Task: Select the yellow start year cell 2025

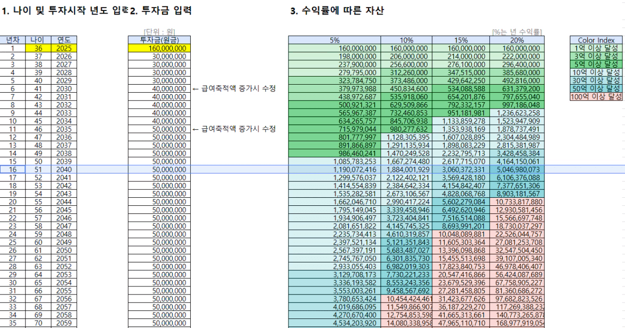Action: [64, 49]
